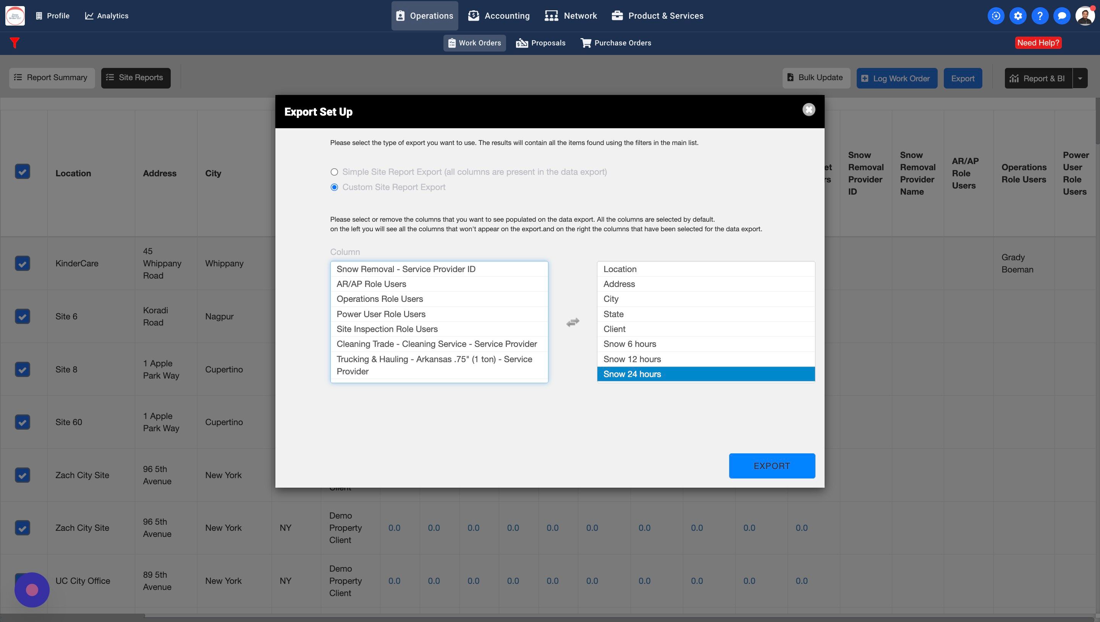Select Custom Site Report Export radio
Viewport: 1100px width, 622px height.
334,187
